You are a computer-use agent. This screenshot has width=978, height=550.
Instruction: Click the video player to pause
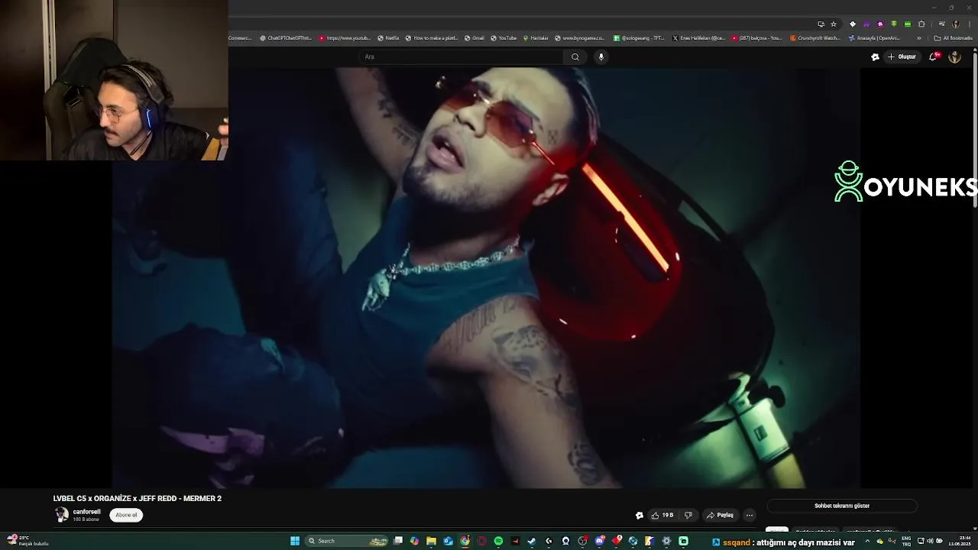tap(486, 277)
